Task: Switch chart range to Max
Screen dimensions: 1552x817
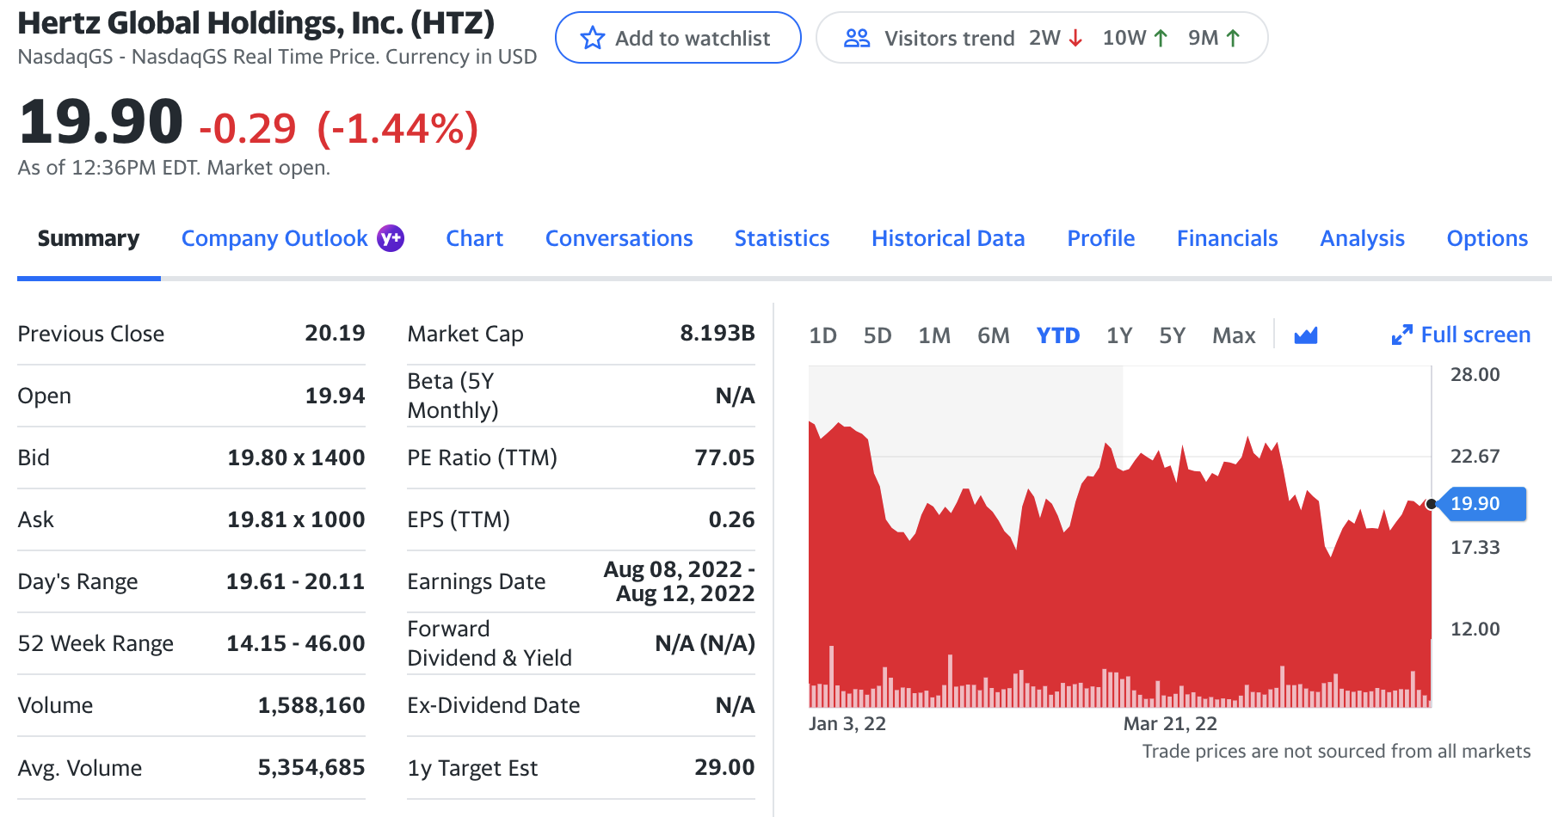Action: (1234, 335)
